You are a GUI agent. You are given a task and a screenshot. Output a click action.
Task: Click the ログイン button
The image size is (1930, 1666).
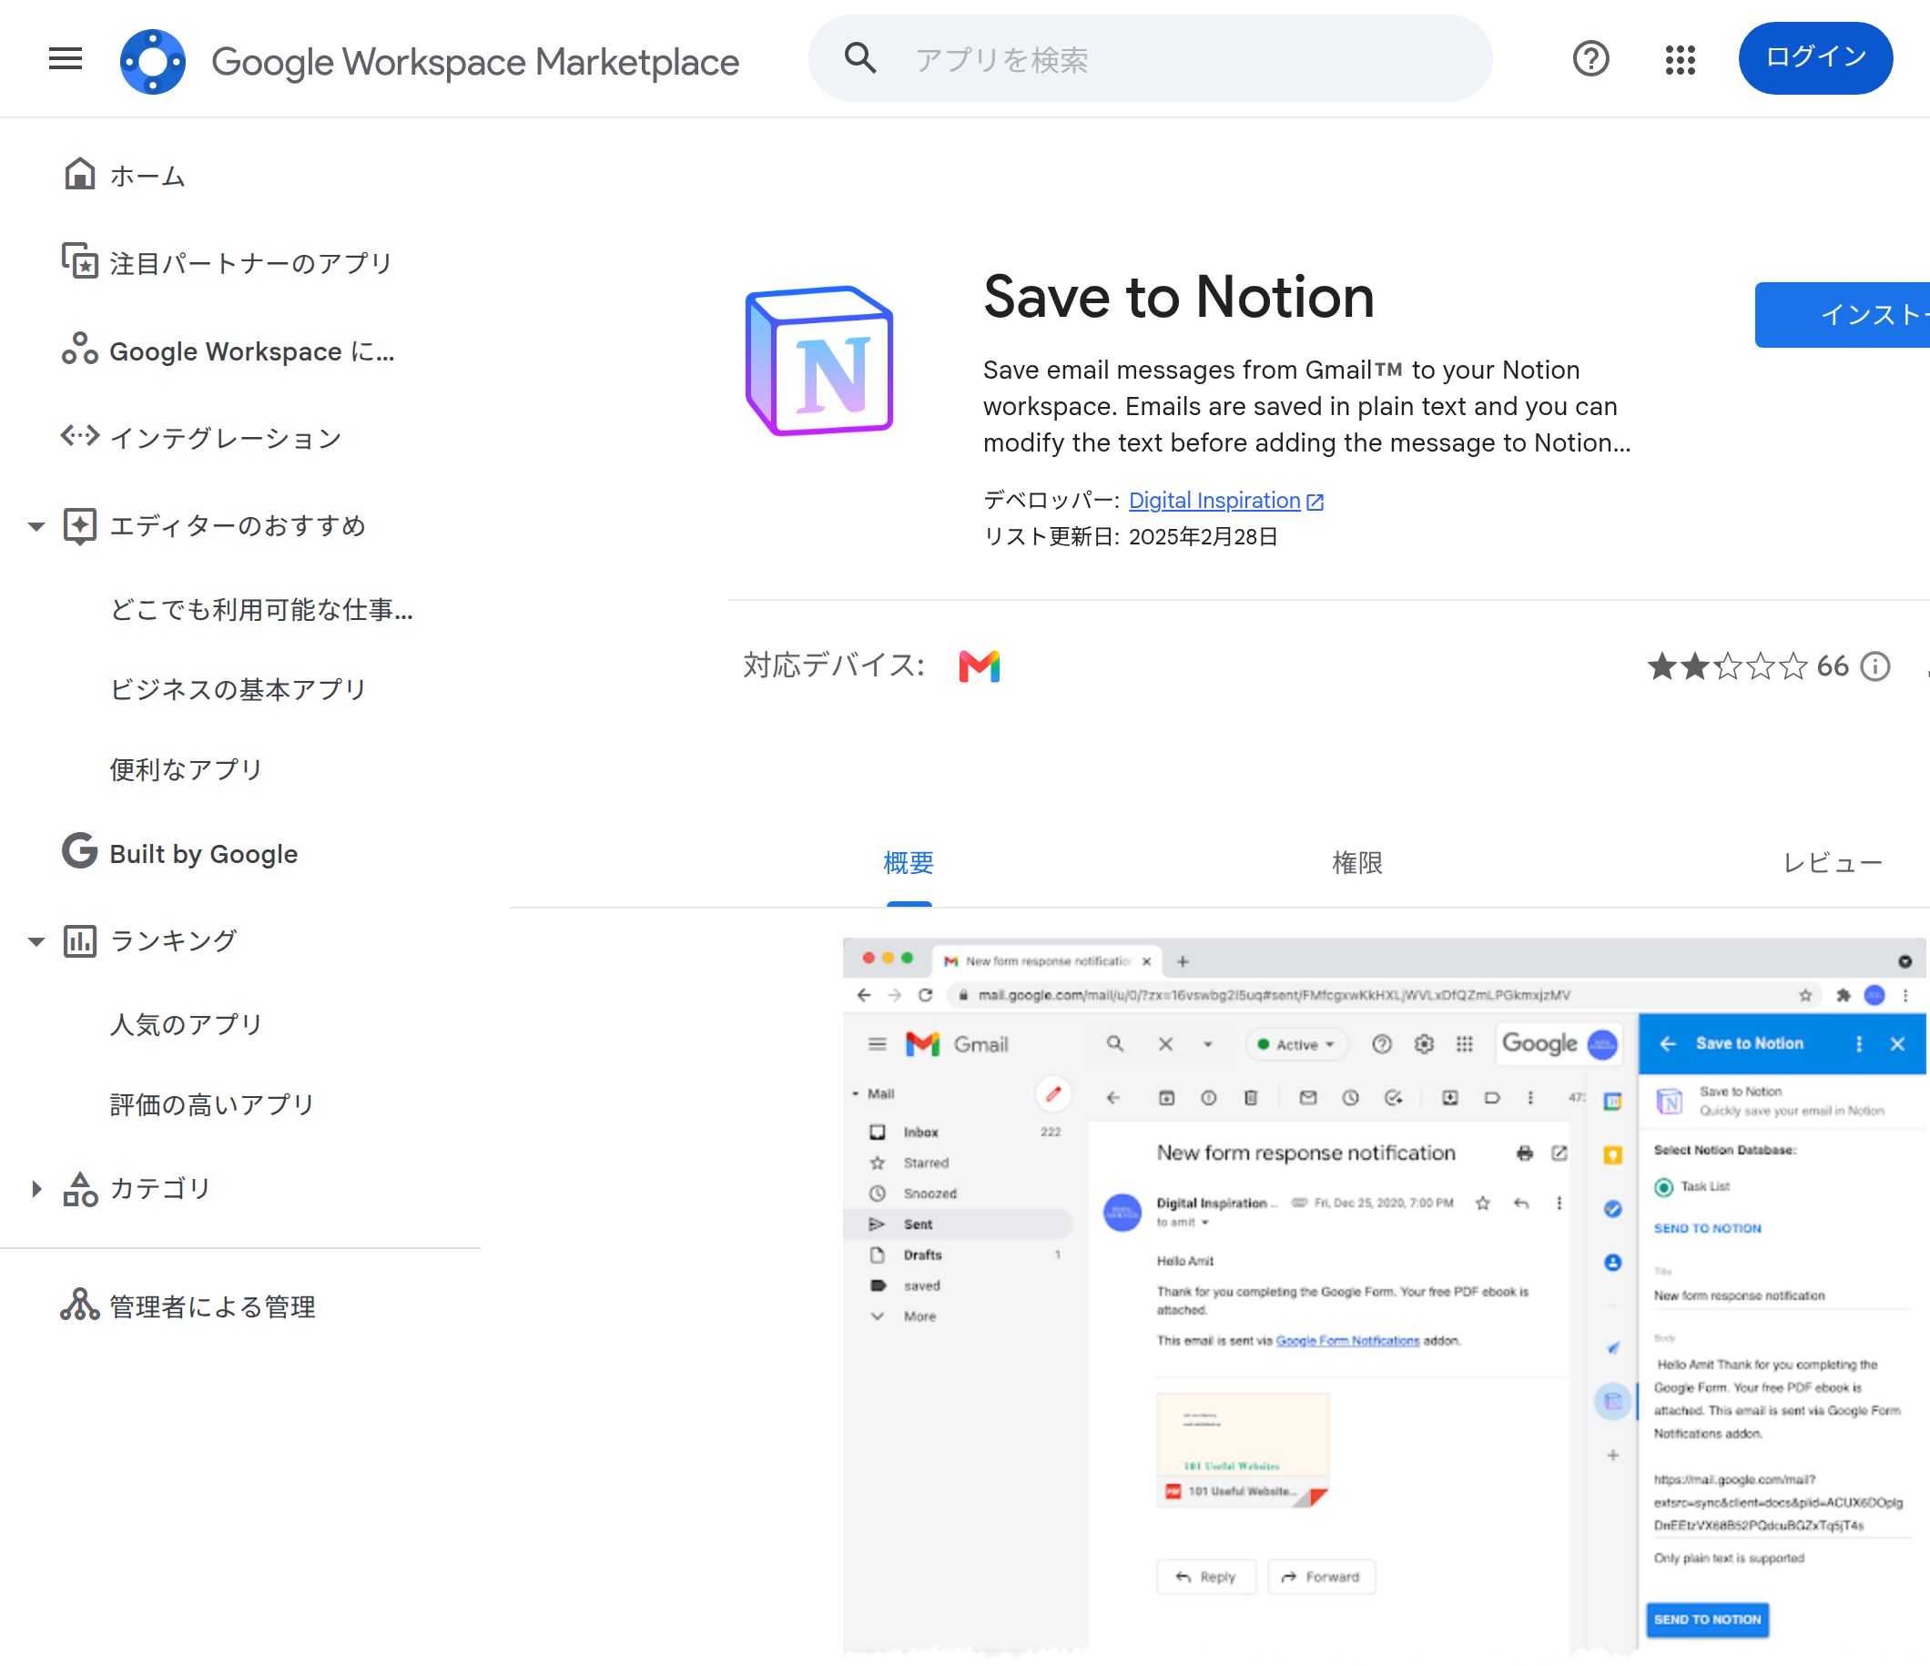point(1815,57)
